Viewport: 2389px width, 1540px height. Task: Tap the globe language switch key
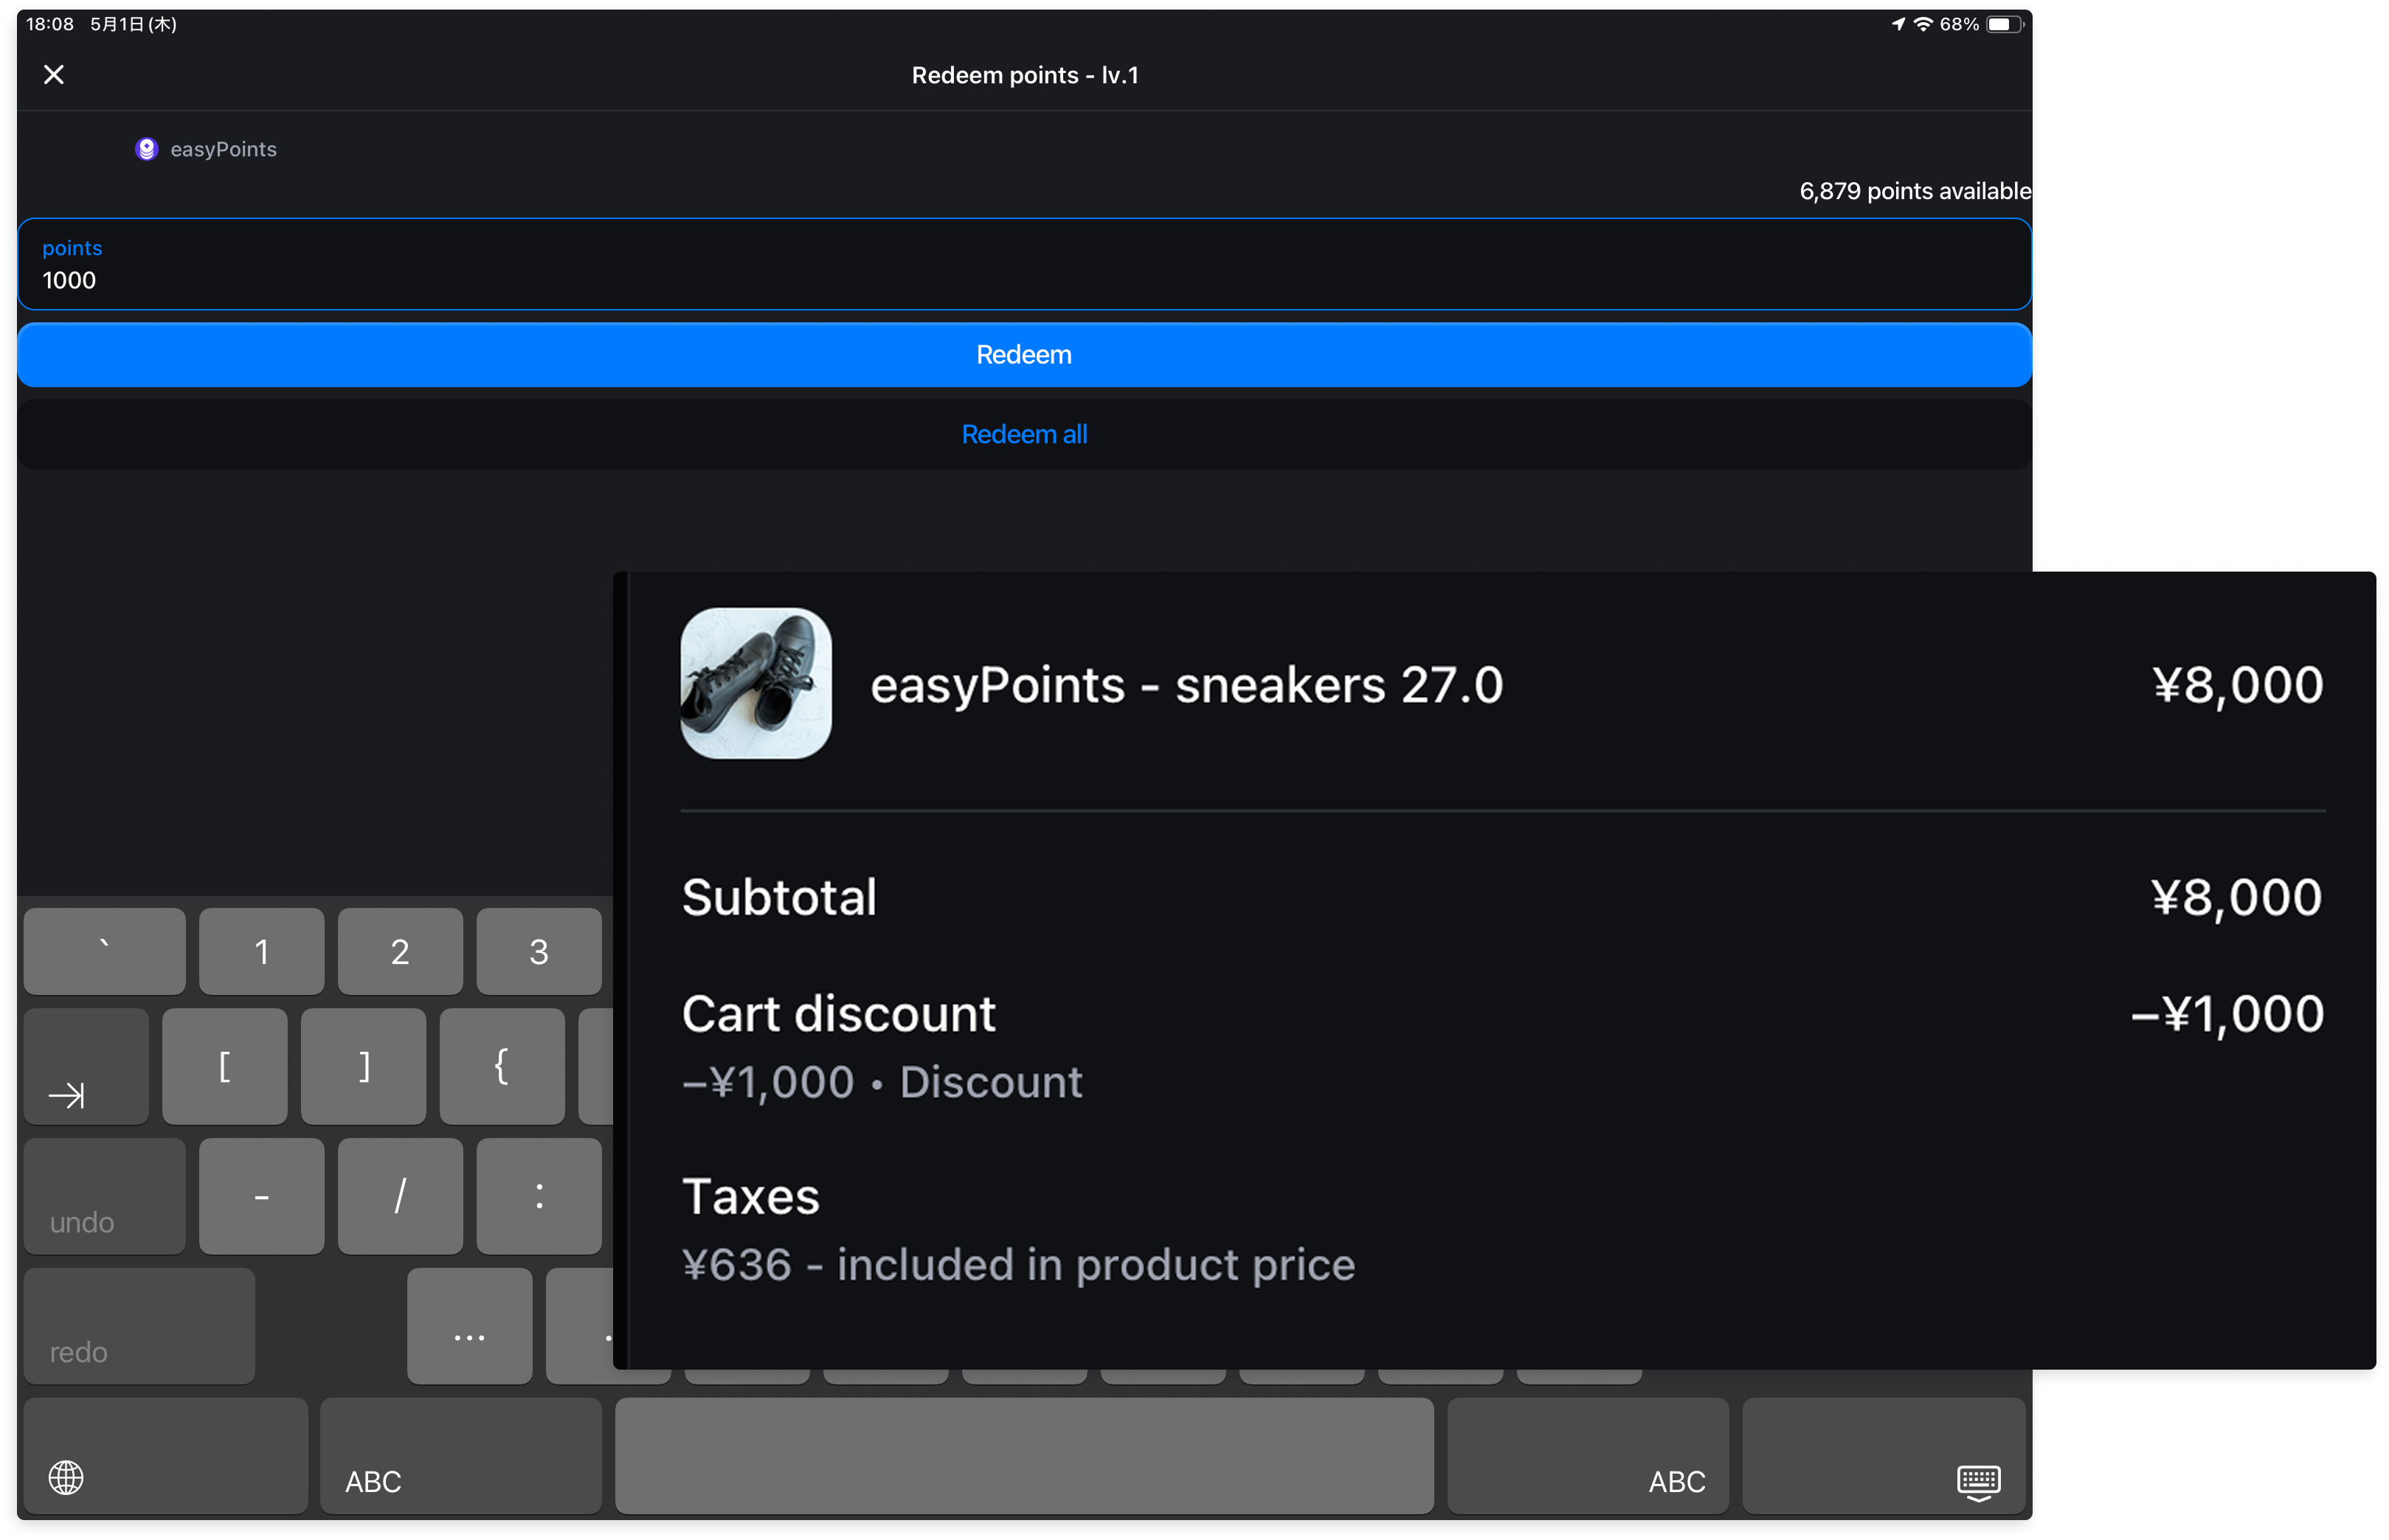coord(165,1456)
